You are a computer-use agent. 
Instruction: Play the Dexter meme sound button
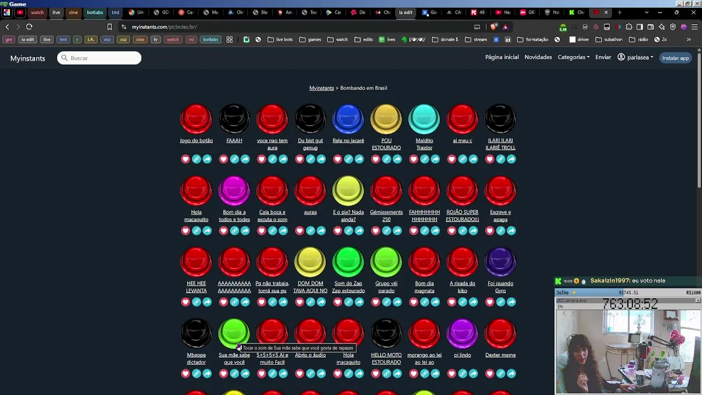[500, 333]
